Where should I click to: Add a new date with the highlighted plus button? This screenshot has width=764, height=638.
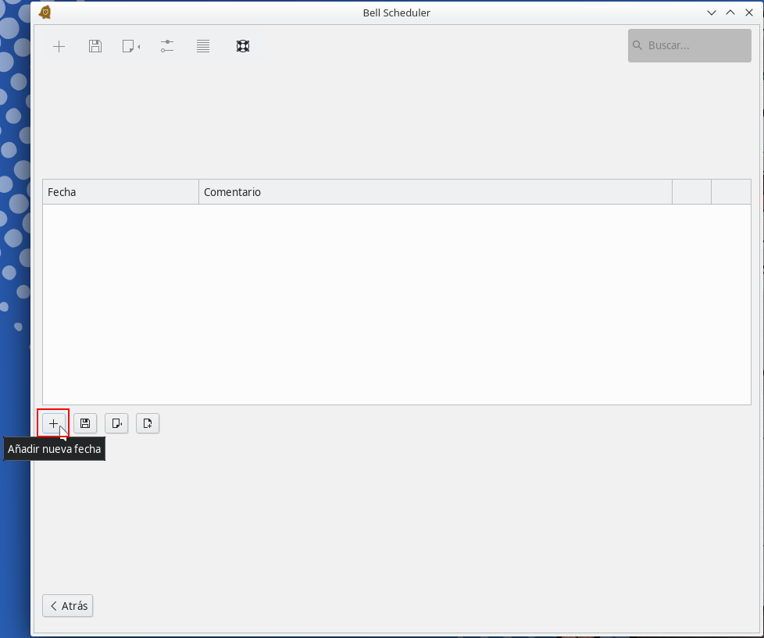(53, 423)
